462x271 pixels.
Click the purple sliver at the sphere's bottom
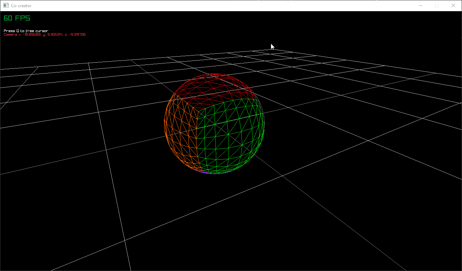pyautogui.click(x=211, y=173)
